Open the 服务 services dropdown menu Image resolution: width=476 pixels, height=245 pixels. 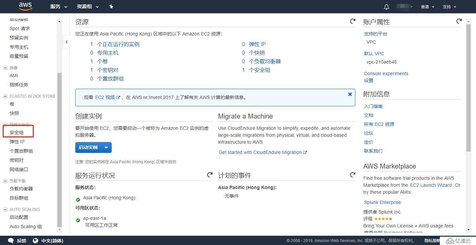tap(59, 7)
